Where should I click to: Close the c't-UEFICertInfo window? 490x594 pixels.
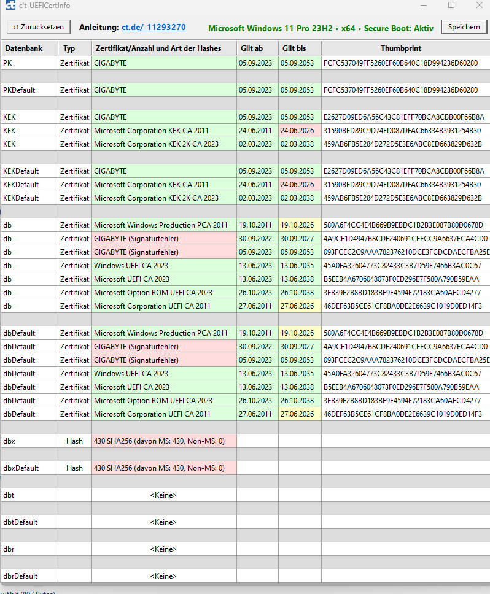click(480, 6)
